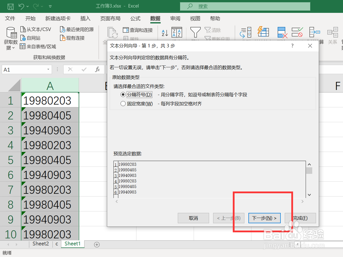This screenshot has height=257, width=343.
Task: Open the Formulas (公式) ribbon tab
Action: [135, 18]
